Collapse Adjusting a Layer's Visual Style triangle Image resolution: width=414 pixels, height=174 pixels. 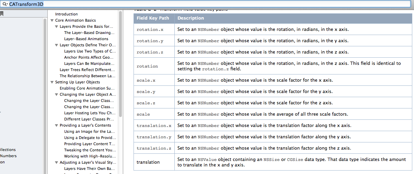(x=57, y=163)
